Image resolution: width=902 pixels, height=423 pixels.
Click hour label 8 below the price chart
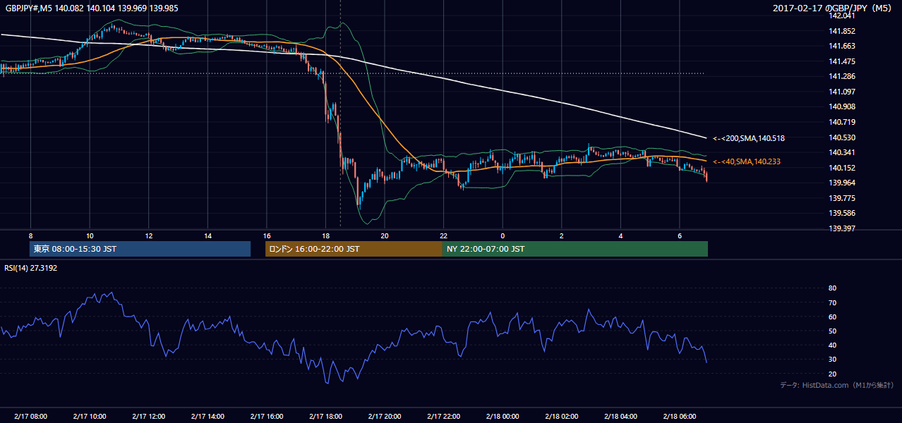30,235
